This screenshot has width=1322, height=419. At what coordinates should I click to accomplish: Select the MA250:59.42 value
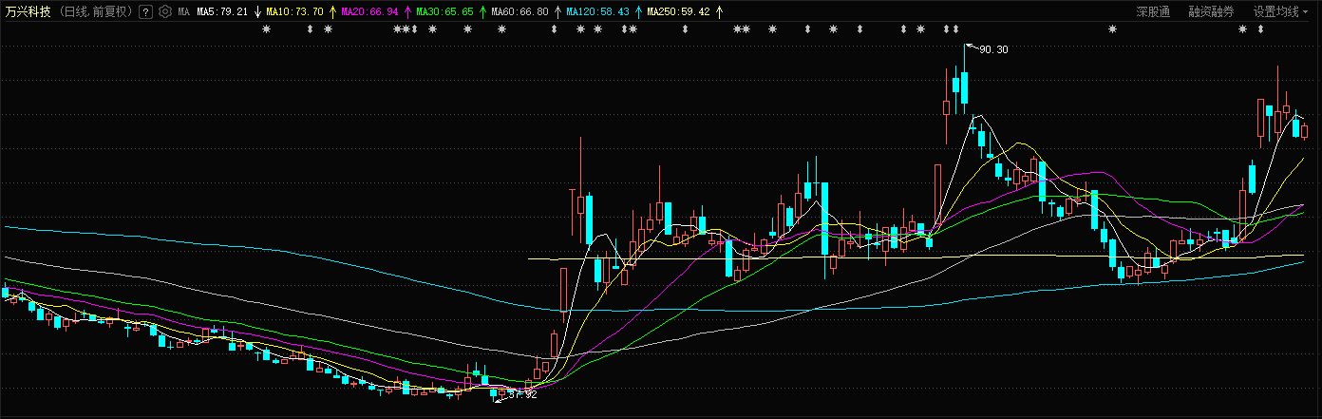(678, 12)
